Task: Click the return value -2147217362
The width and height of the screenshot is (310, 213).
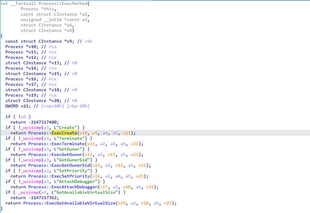Action: point(42,198)
